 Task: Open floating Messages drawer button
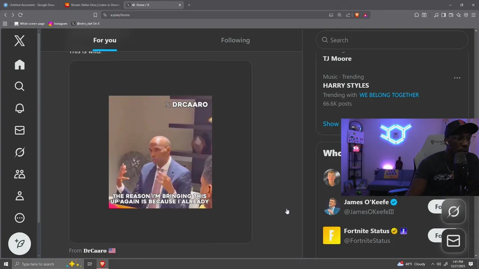coord(454,241)
